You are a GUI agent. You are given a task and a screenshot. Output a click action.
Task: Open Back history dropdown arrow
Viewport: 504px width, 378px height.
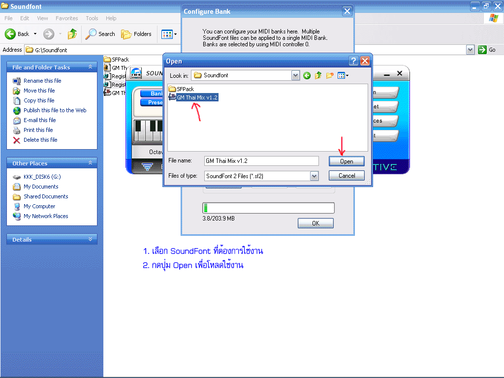click(35, 34)
